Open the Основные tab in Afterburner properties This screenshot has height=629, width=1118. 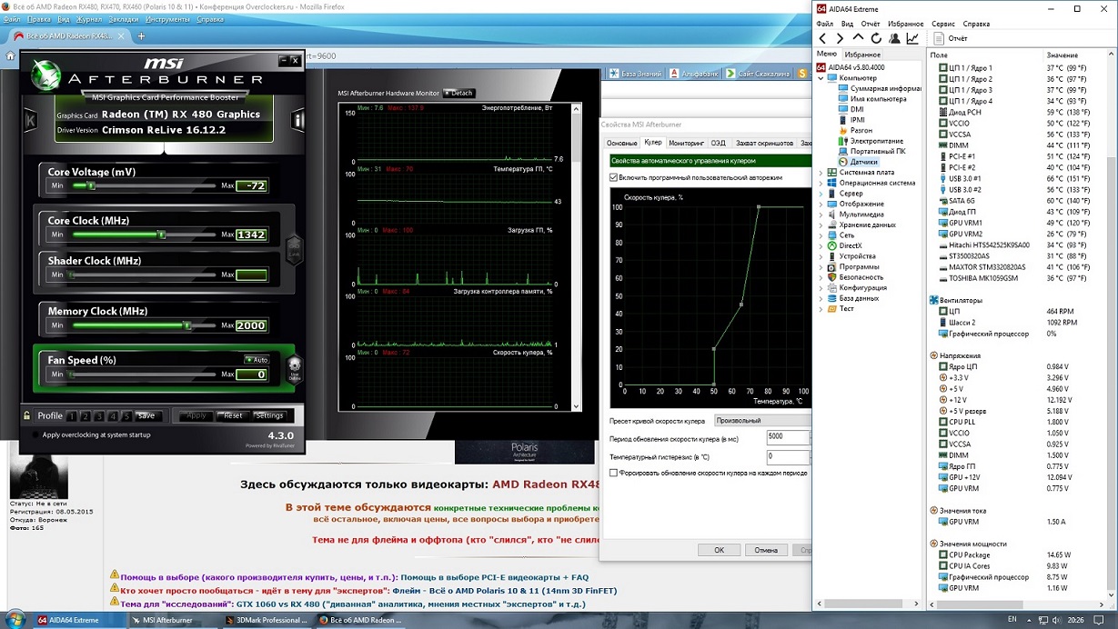point(622,143)
